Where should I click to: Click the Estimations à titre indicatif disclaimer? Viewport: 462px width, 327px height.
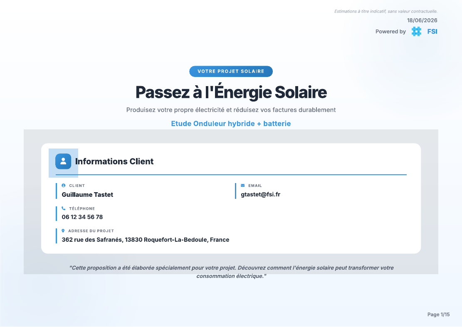(x=385, y=11)
